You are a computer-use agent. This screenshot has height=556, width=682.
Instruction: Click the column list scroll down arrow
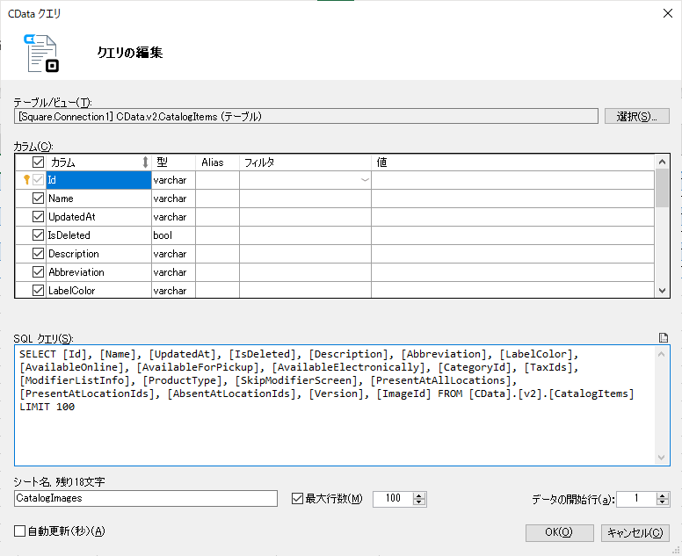point(662,291)
